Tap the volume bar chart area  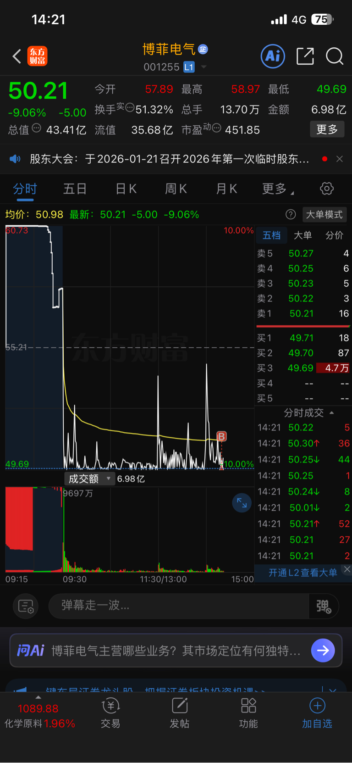pyautogui.click(x=129, y=529)
